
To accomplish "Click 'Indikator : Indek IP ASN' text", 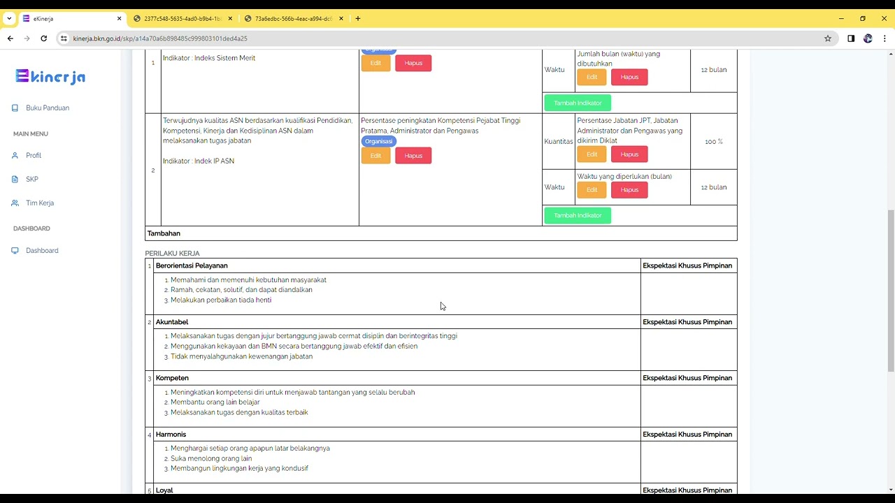I will click(x=199, y=161).
